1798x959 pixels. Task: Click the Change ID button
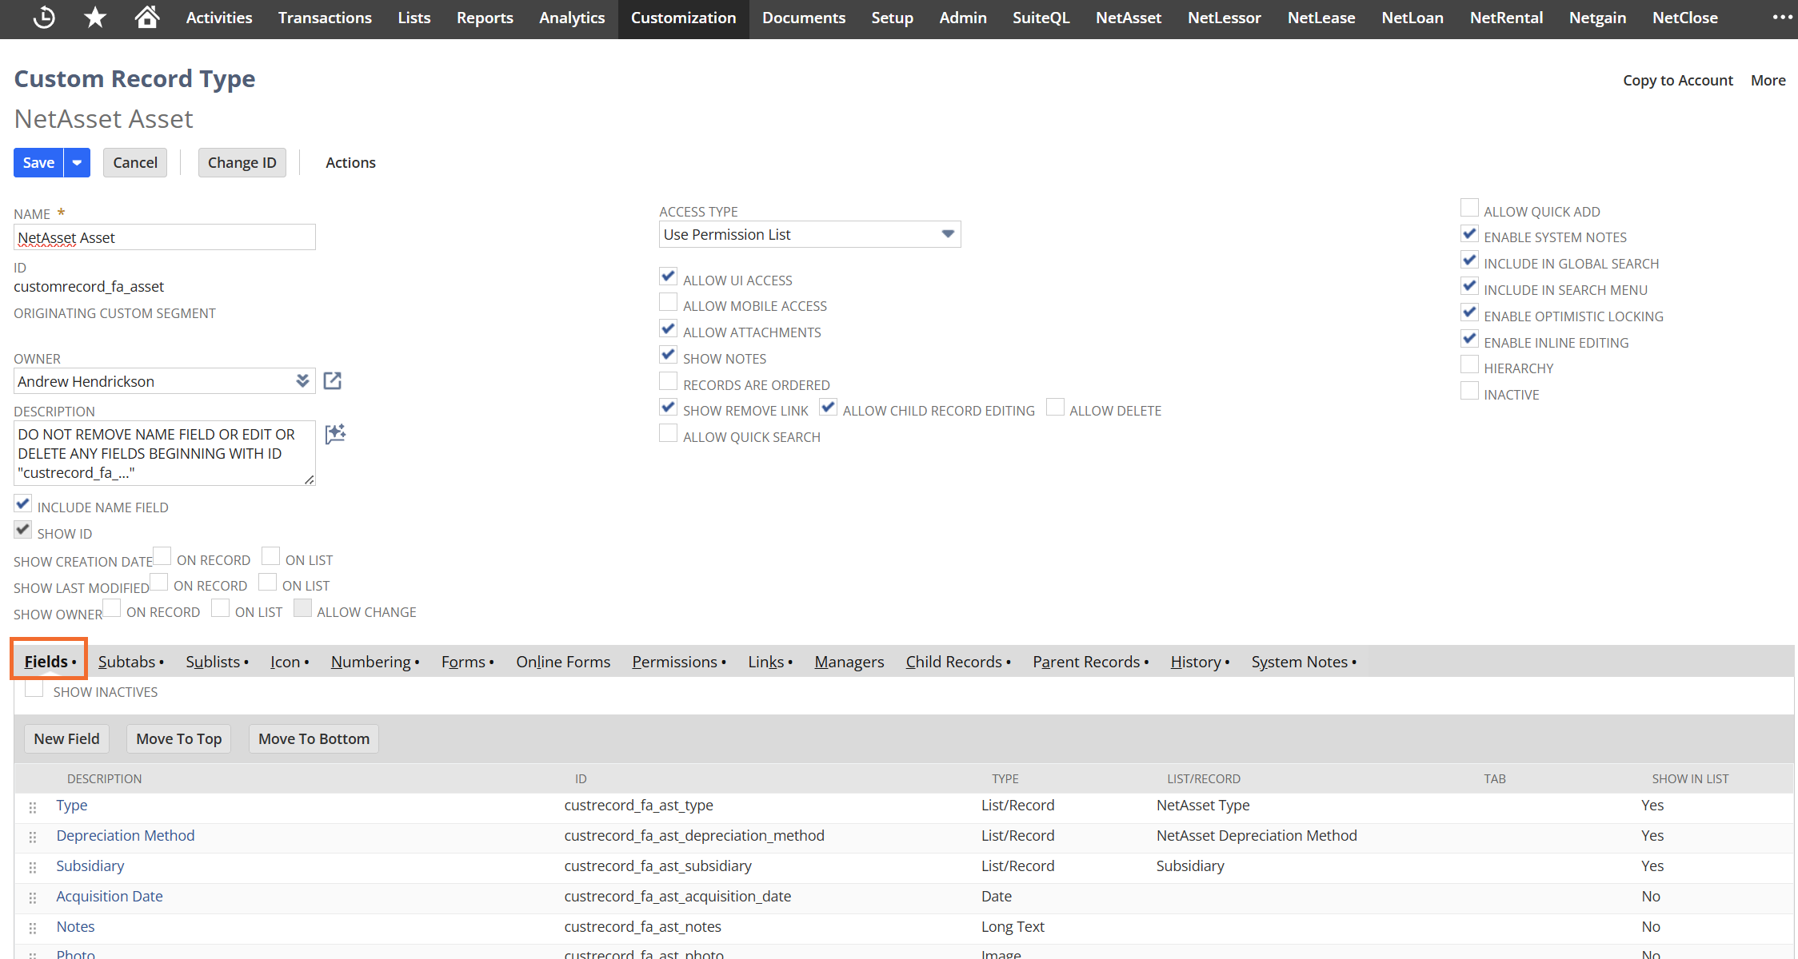[x=242, y=162]
